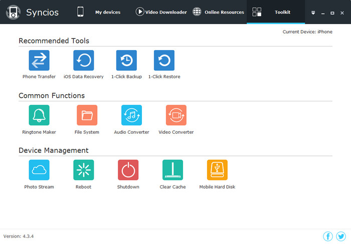Open 1-Click Restore icon
Screen dimensions: 351x244
164,61
